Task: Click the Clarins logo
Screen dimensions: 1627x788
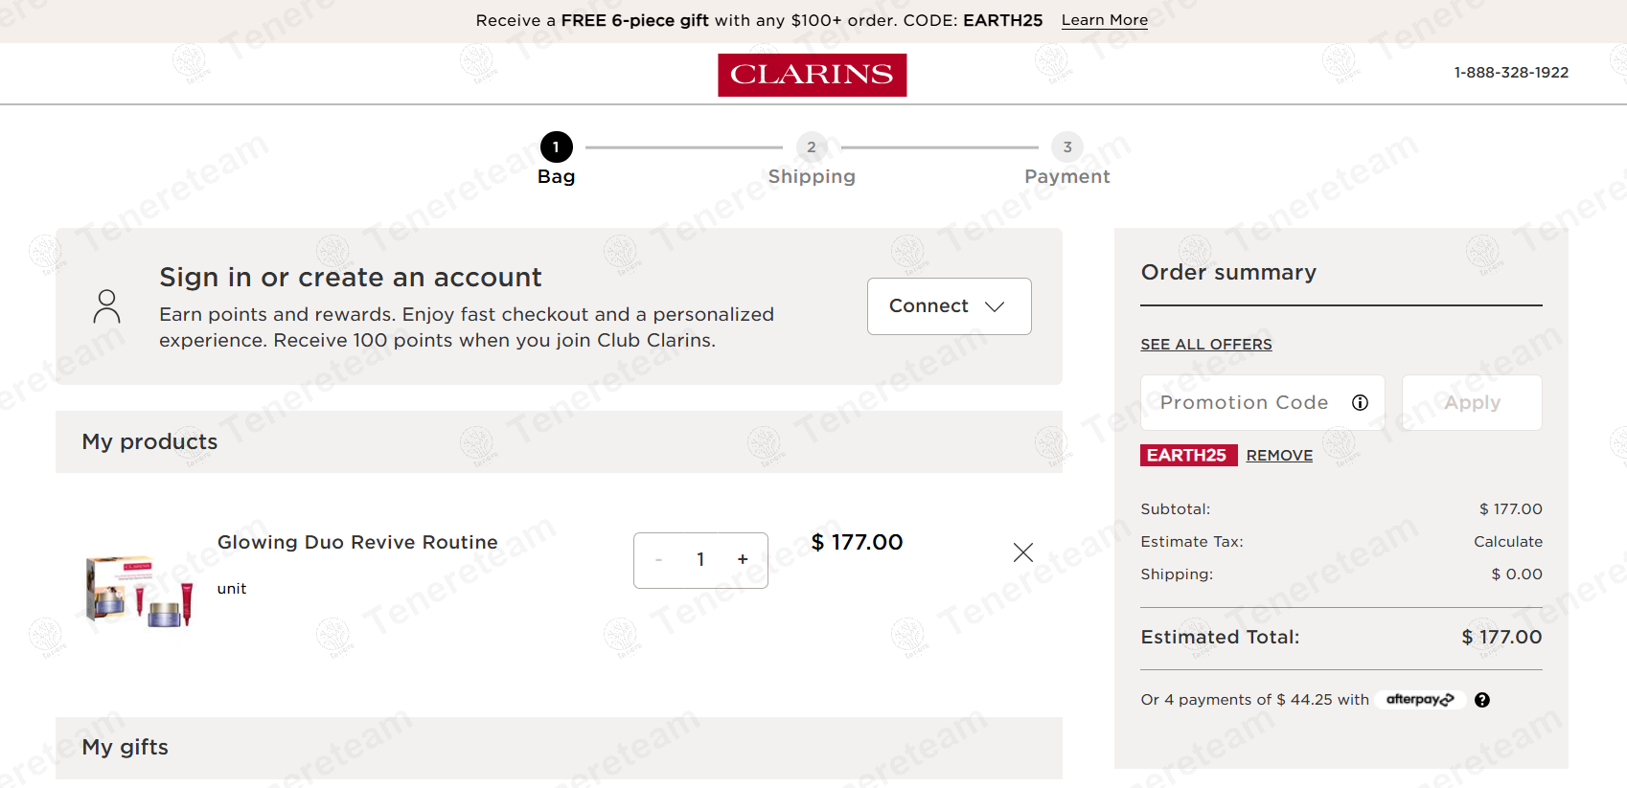Action: point(812,75)
